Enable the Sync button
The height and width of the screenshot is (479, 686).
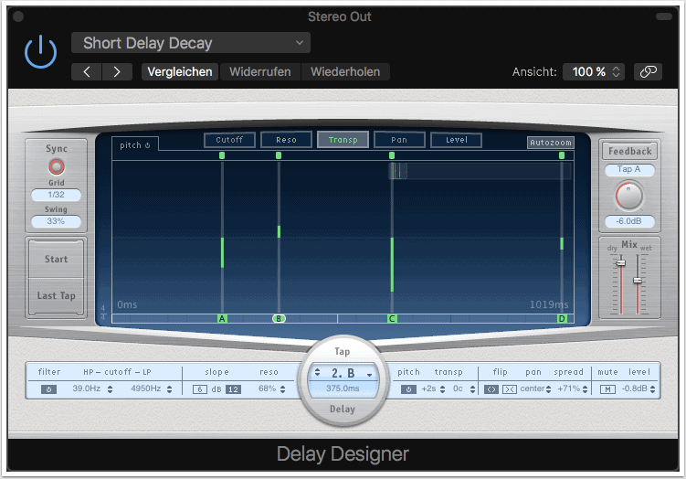[57, 166]
